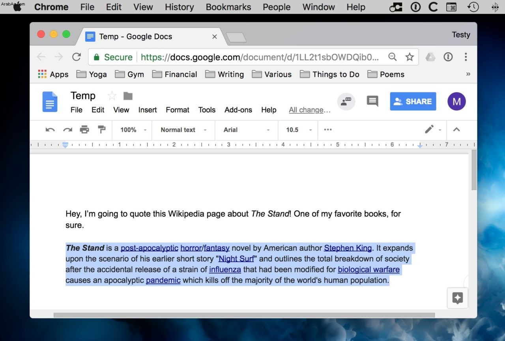Follow the pandemic link
The image size is (505, 341).
[x=163, y=280]
